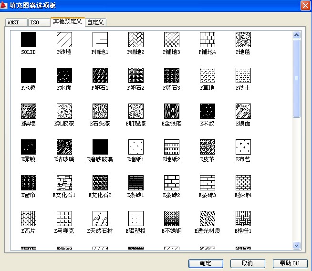This screenshot has height=271, width=312.
Task: Select the E条砖2 brick pattern
Action: tap(172, 183)
